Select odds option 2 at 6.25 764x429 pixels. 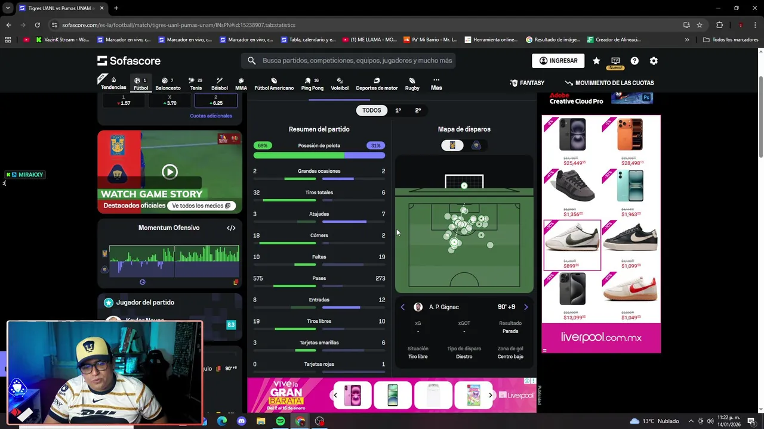pos(215,100)
